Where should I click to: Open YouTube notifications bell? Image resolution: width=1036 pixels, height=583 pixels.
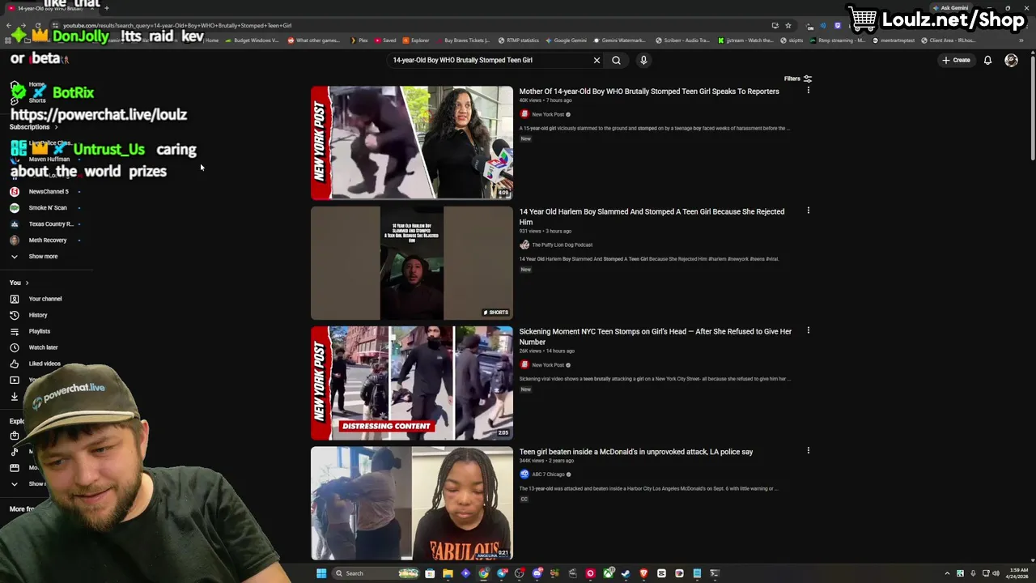[987, 60]
